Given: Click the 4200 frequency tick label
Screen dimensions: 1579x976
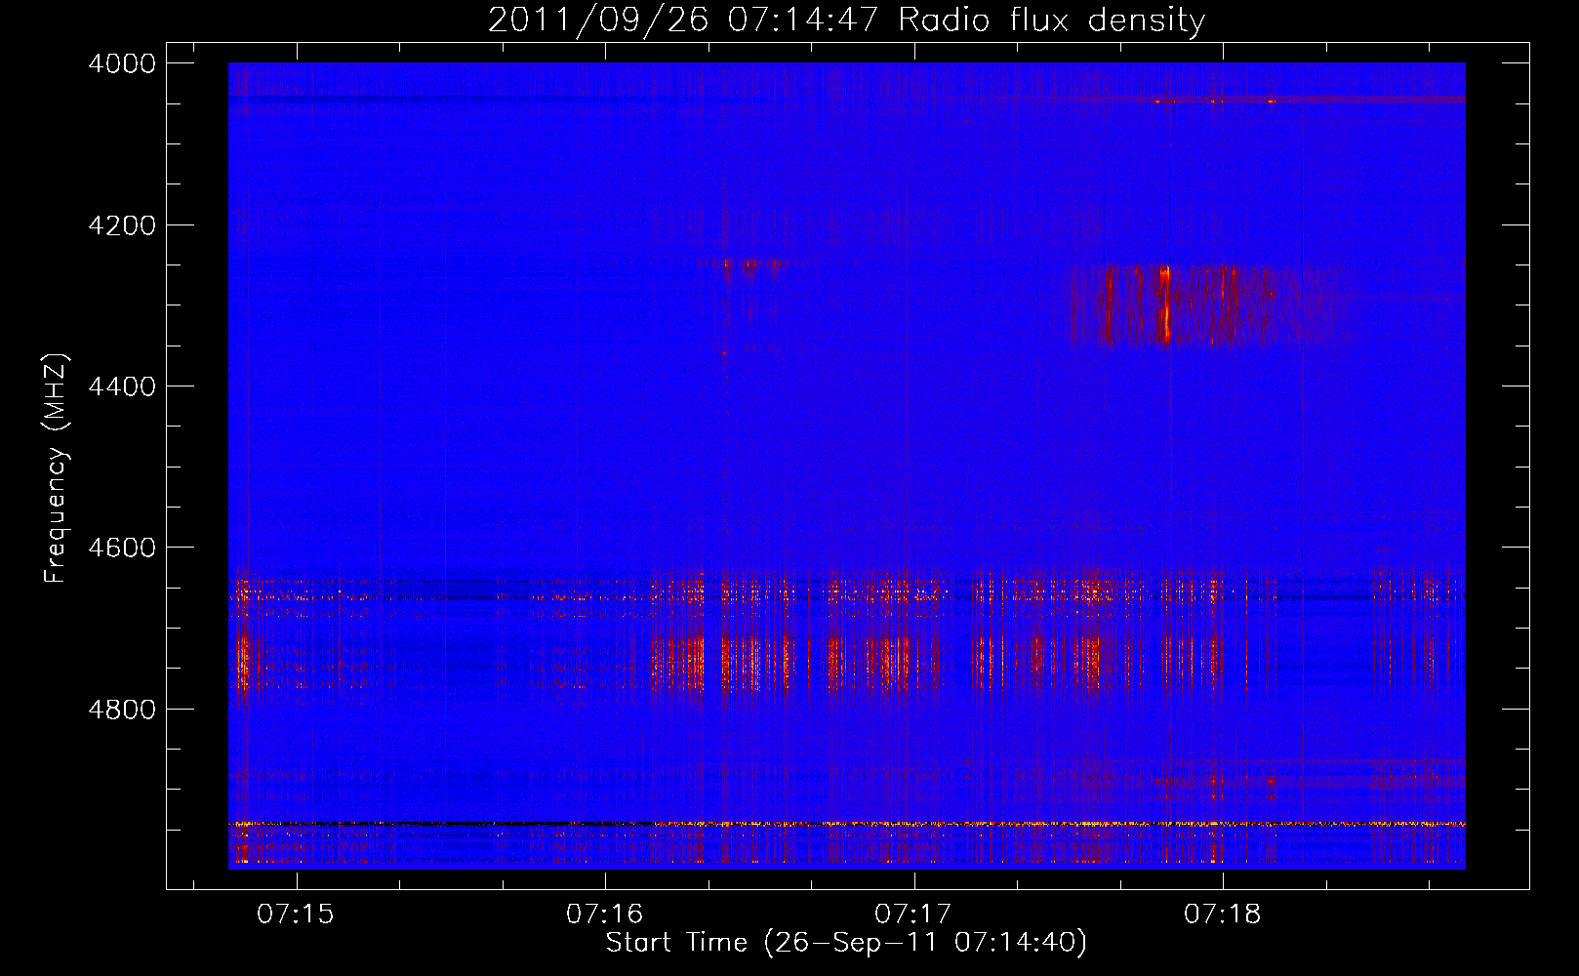Looking at the screenshot, I should coord(122,225).
